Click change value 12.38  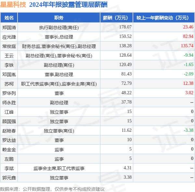(x=188, y=83)
